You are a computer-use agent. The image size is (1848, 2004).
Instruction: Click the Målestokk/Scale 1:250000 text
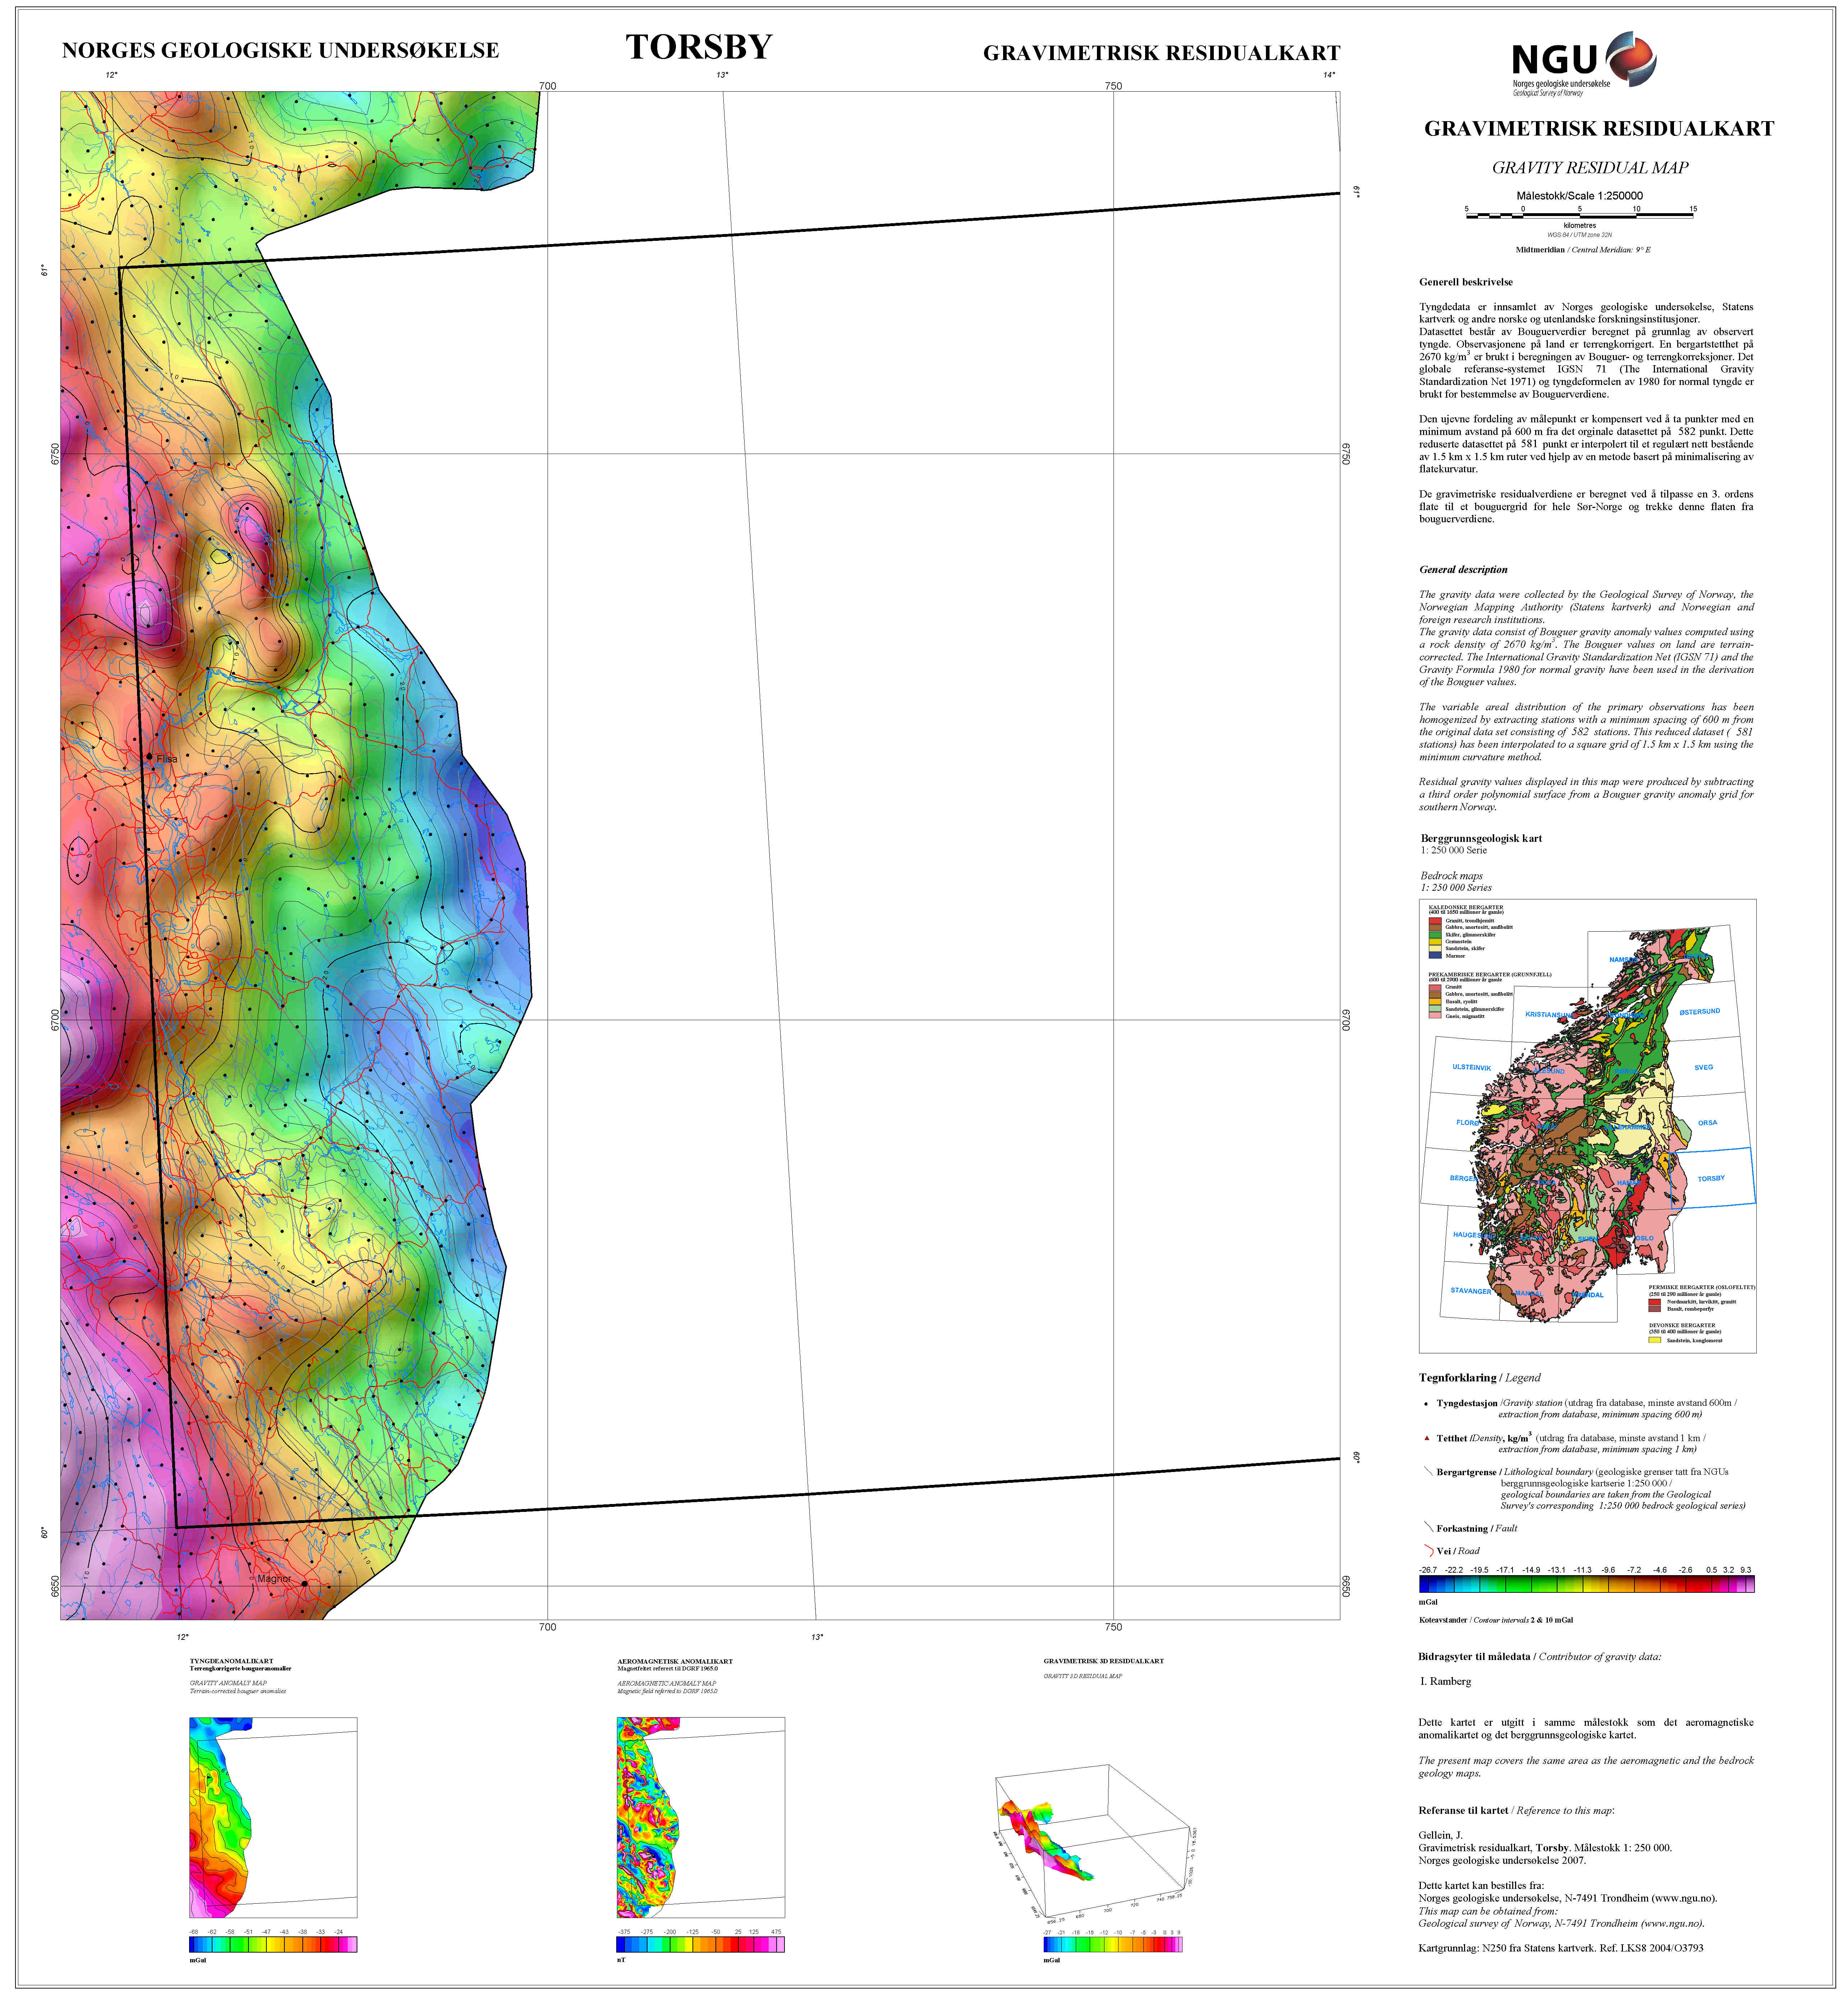1580,196
